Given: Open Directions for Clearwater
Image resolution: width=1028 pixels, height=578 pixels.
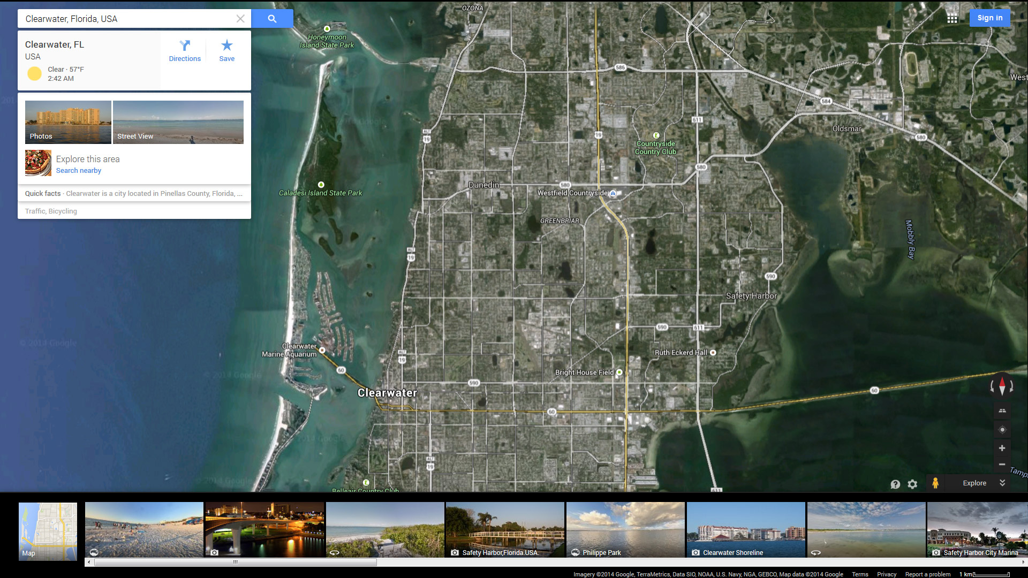Looking at the screenshot, I should (185, 51).
